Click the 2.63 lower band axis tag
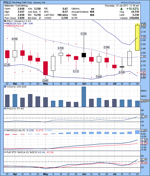 [143, 76]
